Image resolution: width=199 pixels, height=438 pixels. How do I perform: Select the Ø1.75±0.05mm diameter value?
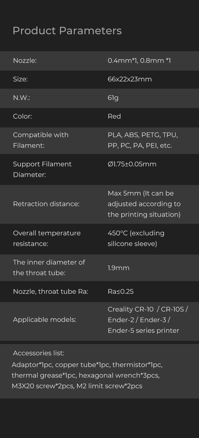(x=132, y=164)
